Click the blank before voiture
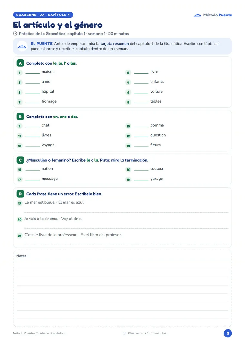 [141, 92]
